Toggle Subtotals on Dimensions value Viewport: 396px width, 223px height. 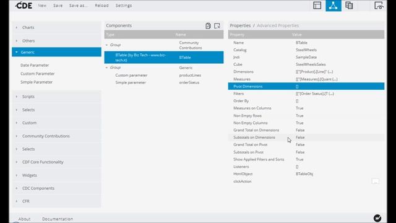pos(300,138)
